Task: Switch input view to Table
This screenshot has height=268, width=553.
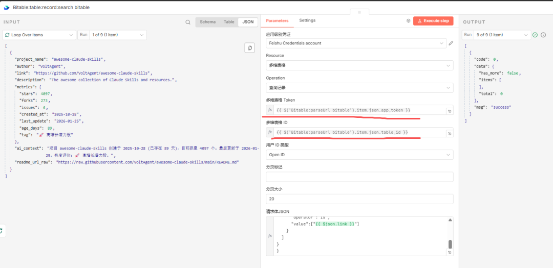Action: click(x=229, y=22)
